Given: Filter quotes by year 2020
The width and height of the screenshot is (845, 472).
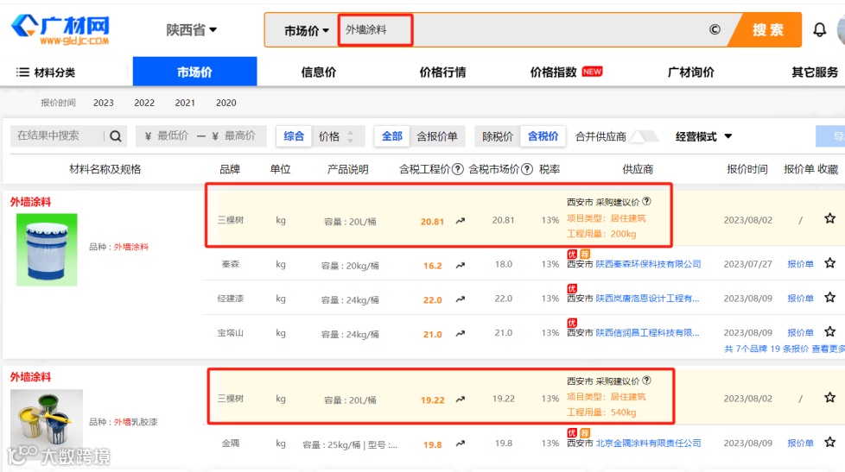Looking at the screenshot, I should (x=226, y=103).
